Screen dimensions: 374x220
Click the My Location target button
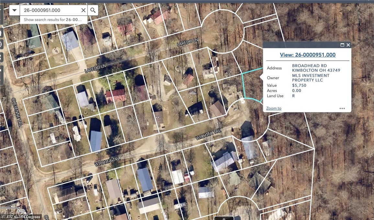coord(1,44)
